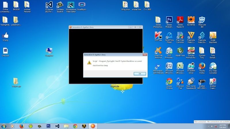Click OK in the error dialog
The width and height of the screenshot is (230, 129).
tap(140, 74)
